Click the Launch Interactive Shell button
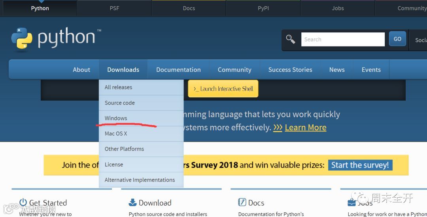The image size is (427, 217). click(223, 89)
